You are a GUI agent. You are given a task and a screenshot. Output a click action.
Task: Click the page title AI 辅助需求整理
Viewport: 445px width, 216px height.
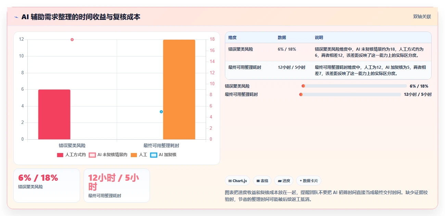tap(81, 17)
